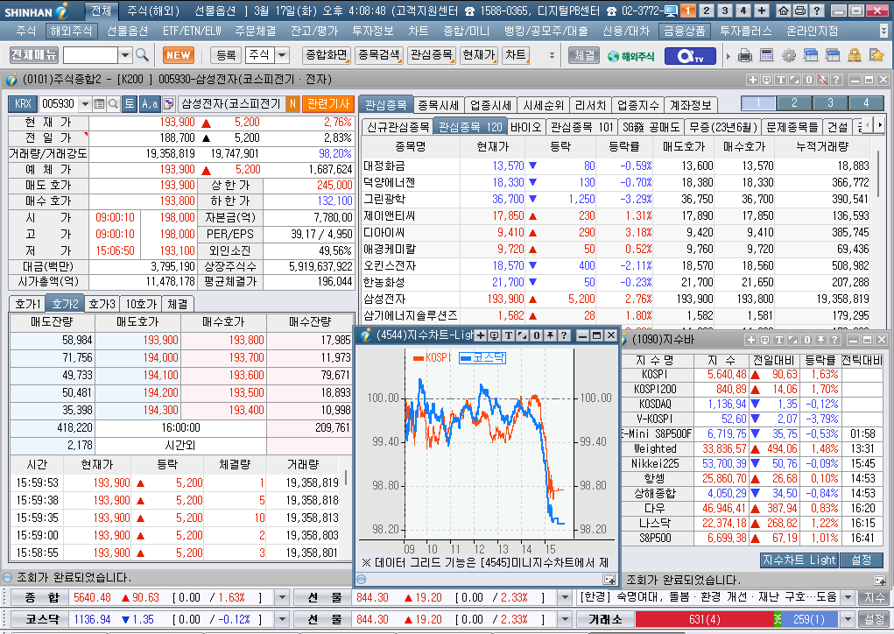Open the printer icon in the main toolbar
The image size is (894, 634).
[x=744, y=55]
